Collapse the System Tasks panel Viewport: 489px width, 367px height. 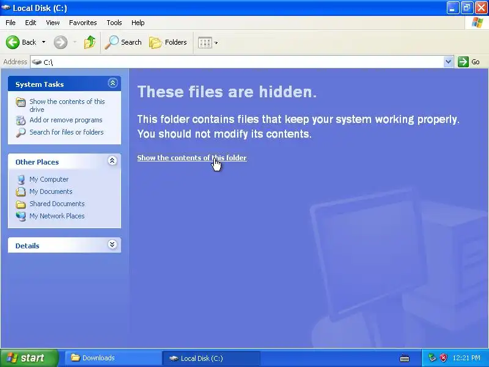(x=112, y=83)
